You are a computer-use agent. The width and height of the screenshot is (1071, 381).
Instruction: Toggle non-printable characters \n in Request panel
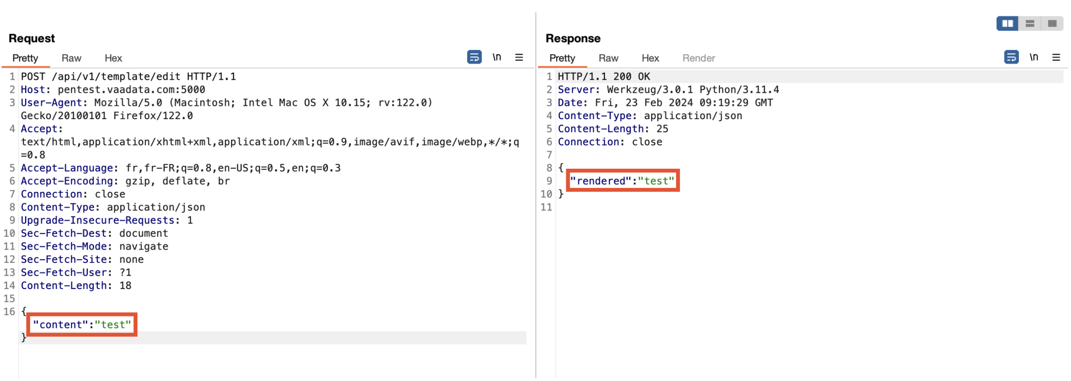tap(496, 57)
